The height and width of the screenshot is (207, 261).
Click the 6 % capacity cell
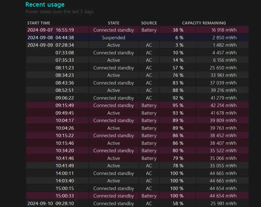[179, 38]
